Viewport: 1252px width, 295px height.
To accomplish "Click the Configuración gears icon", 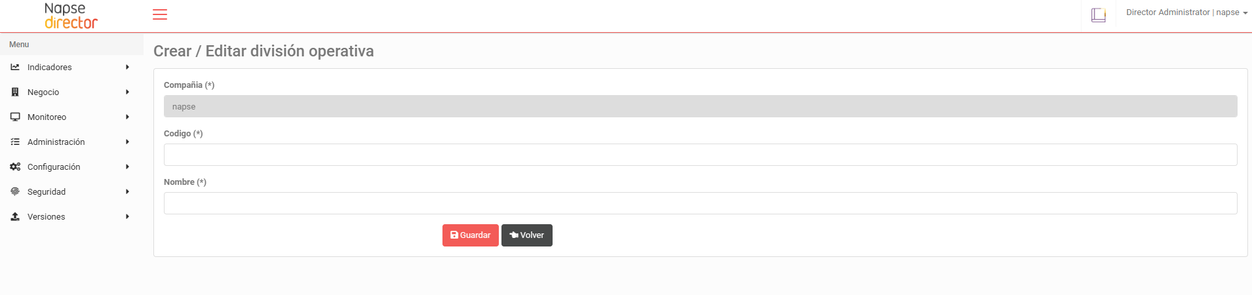I will [15, 167].
